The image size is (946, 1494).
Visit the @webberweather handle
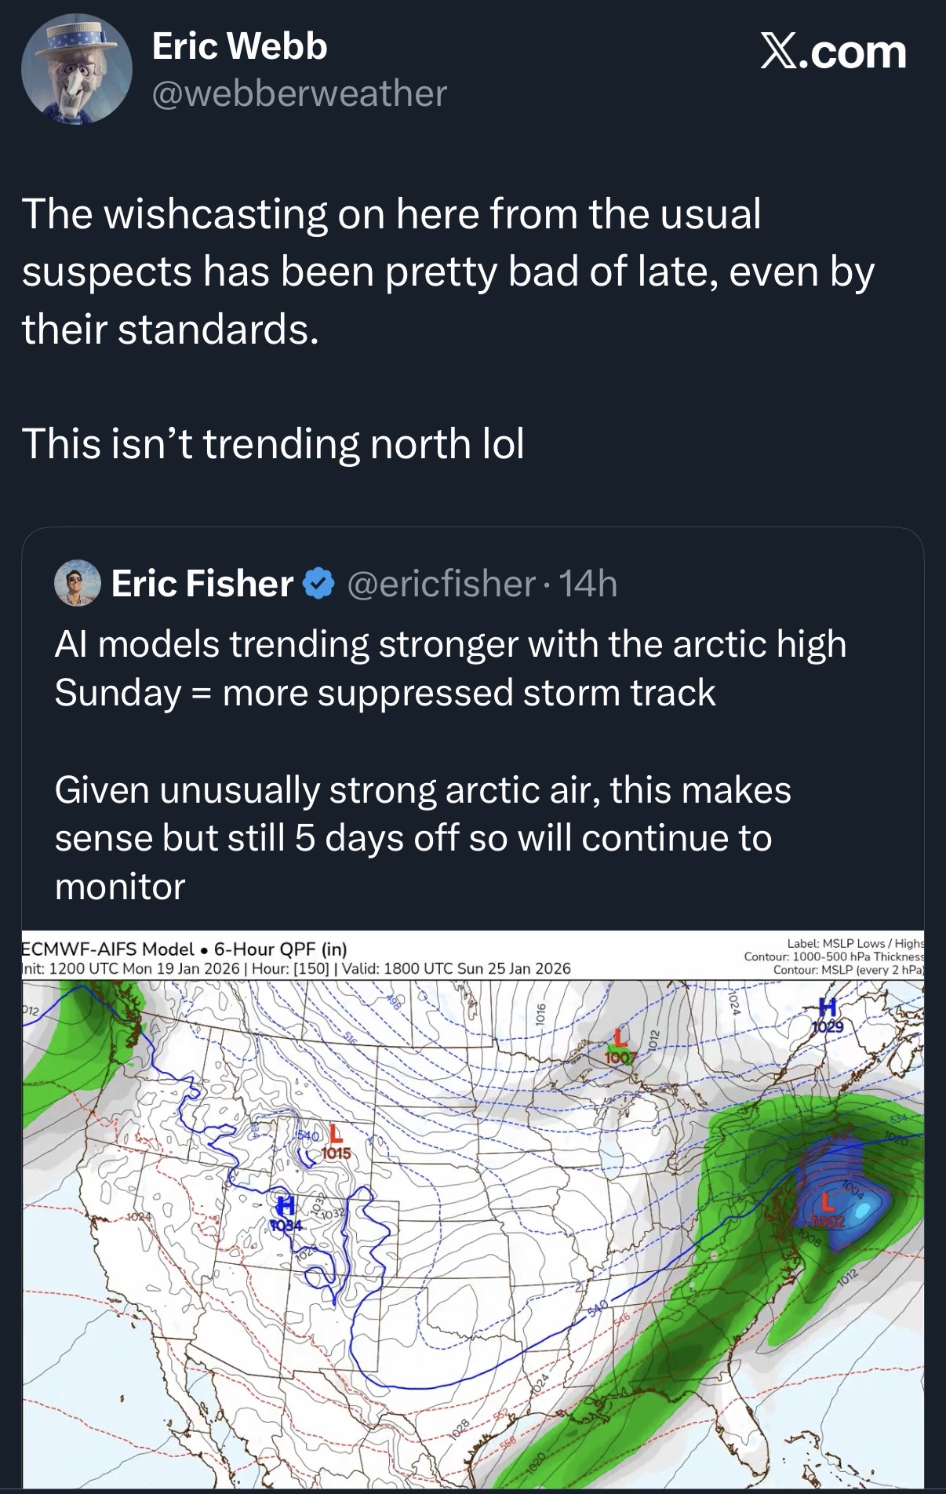click(299, 93)
